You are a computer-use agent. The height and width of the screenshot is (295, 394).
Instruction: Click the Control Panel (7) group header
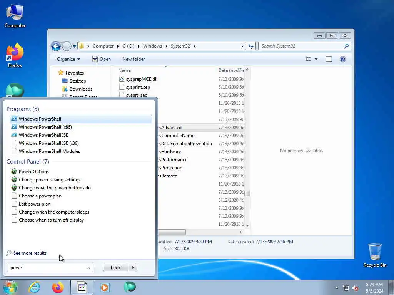tap(28, 162)
